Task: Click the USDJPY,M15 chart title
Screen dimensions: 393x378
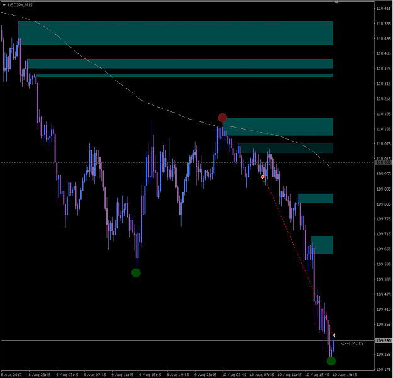Action: pos(20,5)
